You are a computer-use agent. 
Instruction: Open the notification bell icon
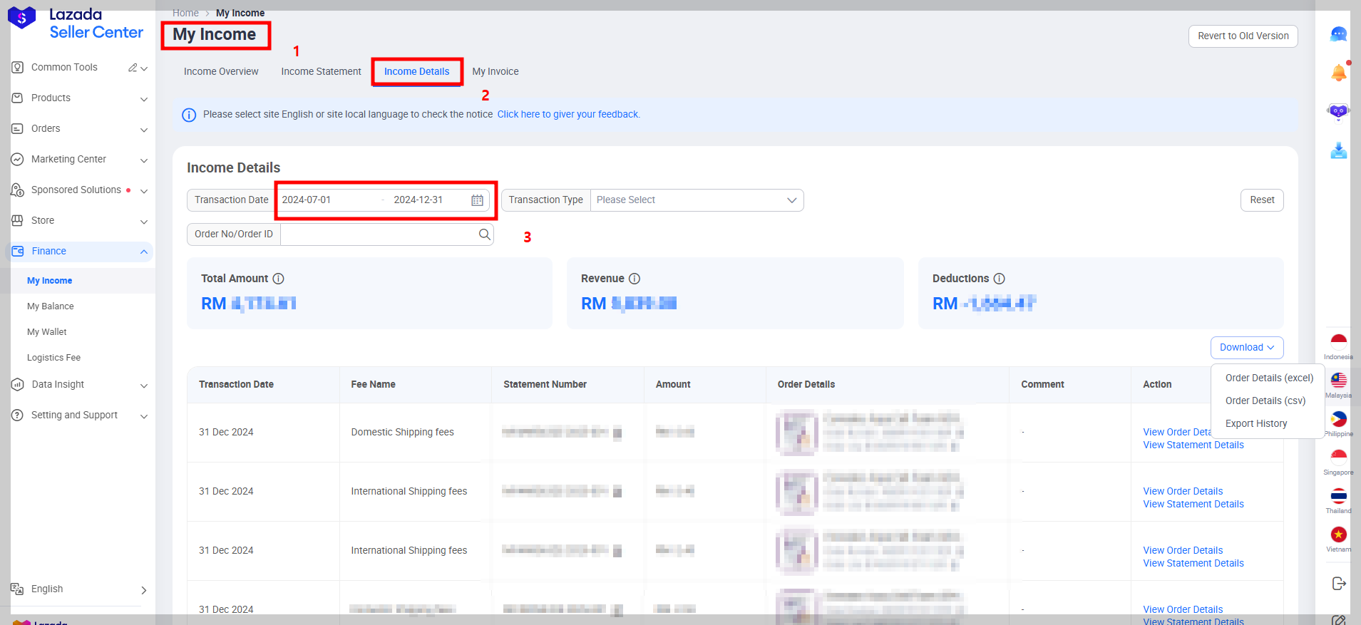pyautogui.click(x=1338, y=72)
